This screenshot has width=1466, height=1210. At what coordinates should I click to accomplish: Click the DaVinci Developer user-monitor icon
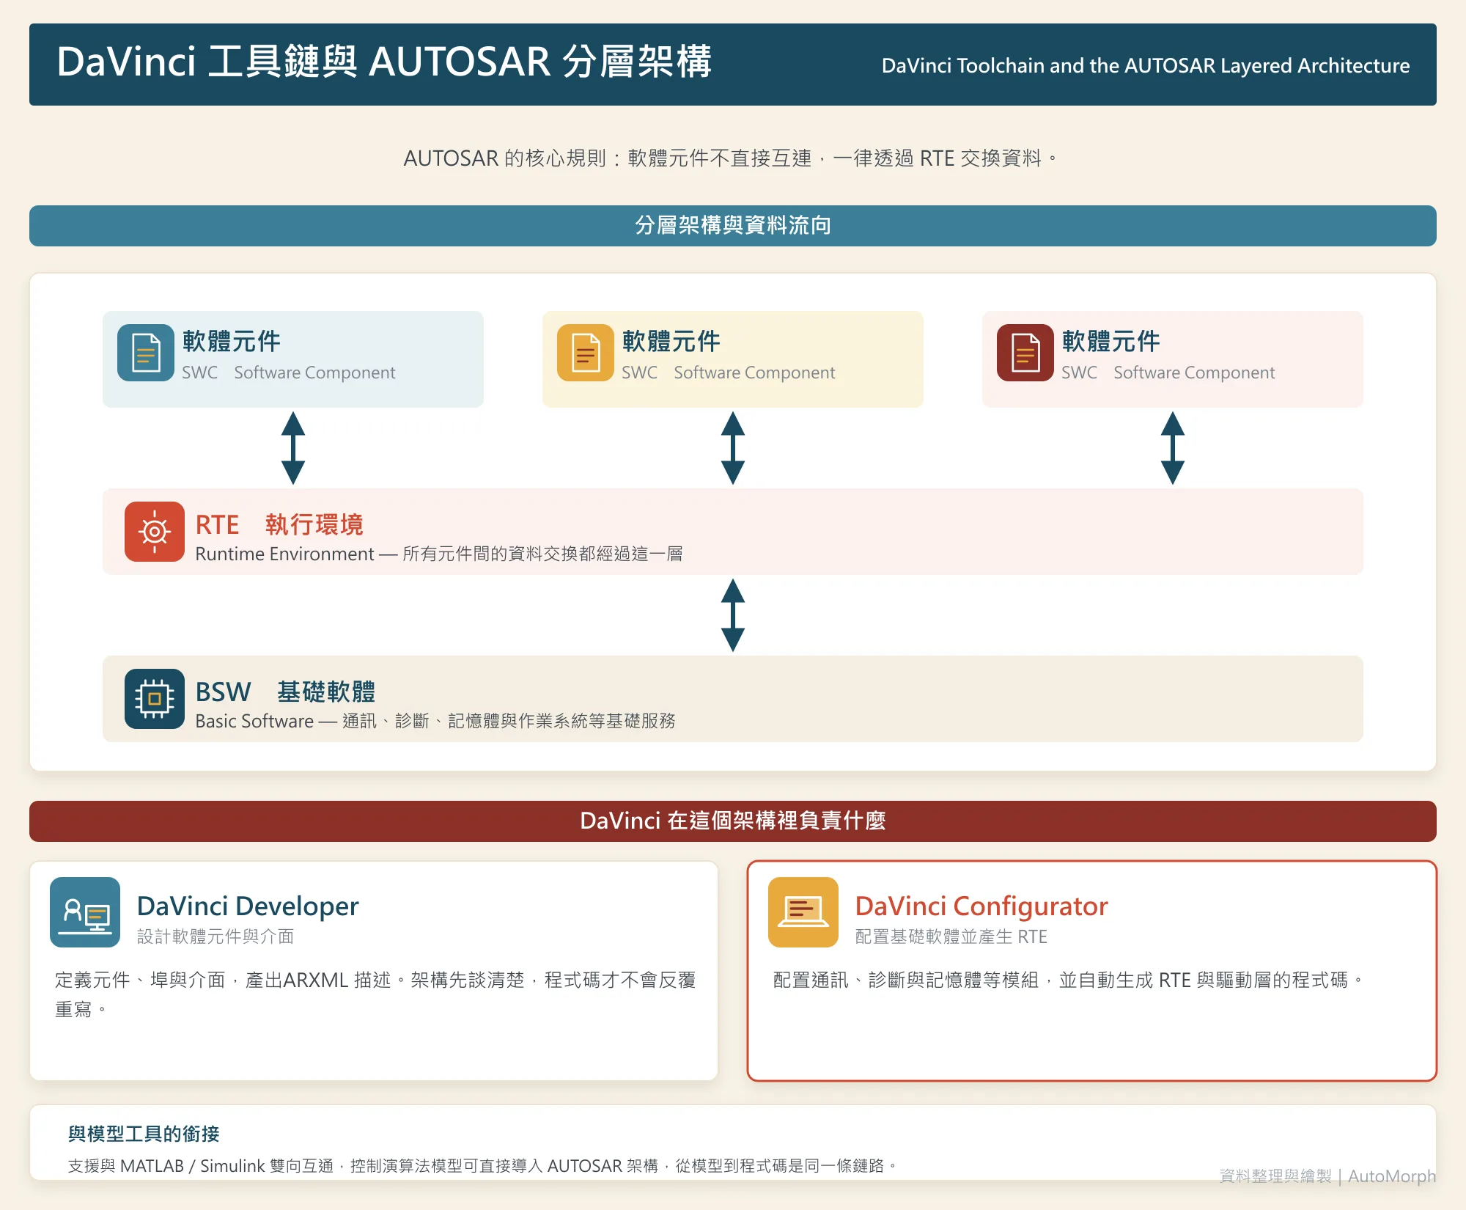85,912
